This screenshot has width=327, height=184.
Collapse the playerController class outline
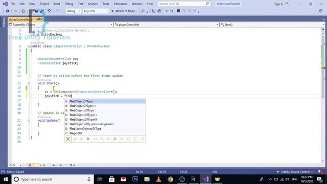(x=29, y=47)
